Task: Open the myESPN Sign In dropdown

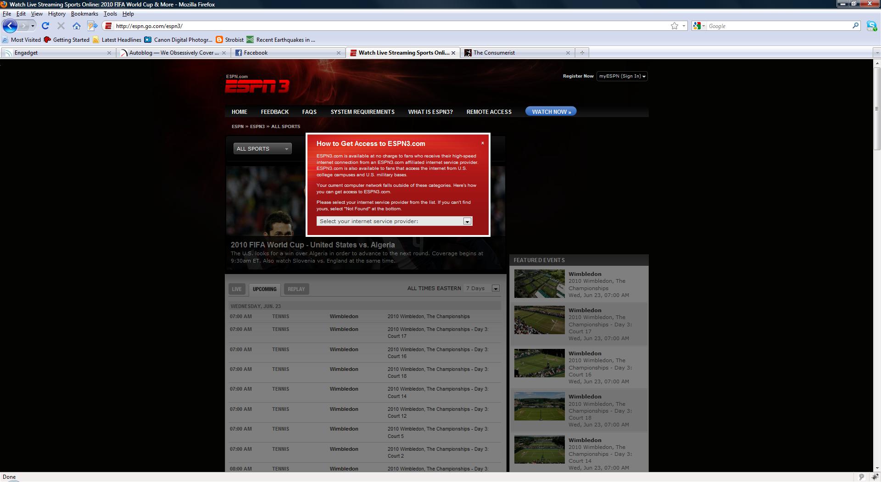Action: click(x=622, y=76)
